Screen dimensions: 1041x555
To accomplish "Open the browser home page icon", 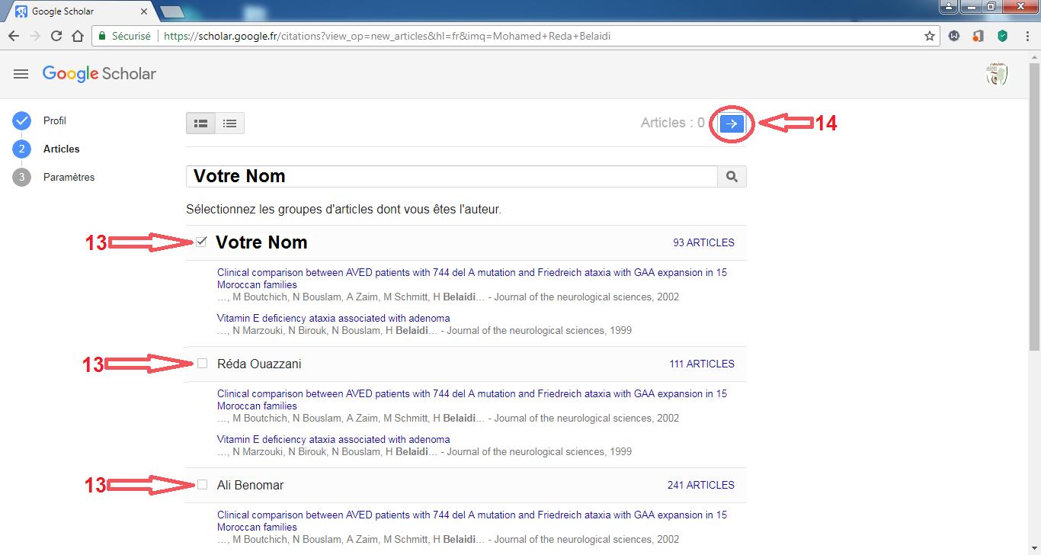I will coord(77,36).
